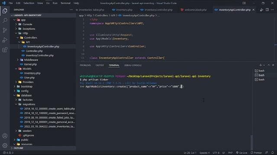Click the Spaces: 4 indentation status item
This screenshot has height=155, width=277.
(x=204, y=153)
